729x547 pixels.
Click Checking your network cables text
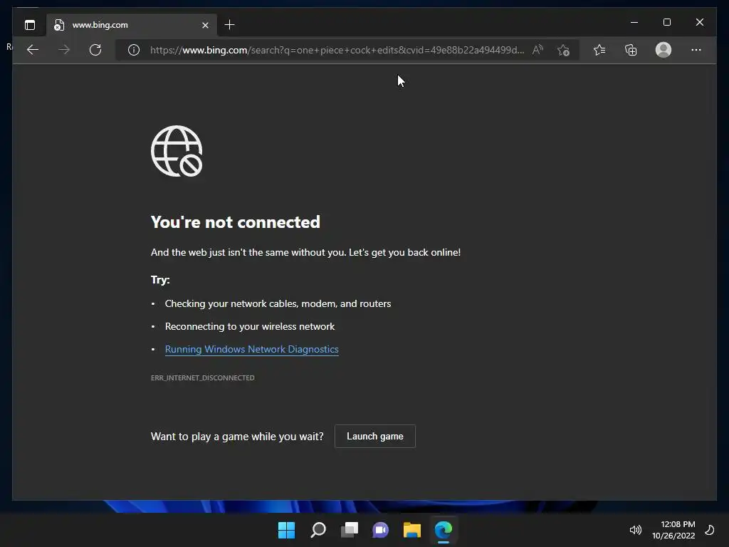click(x=278, y=303)
